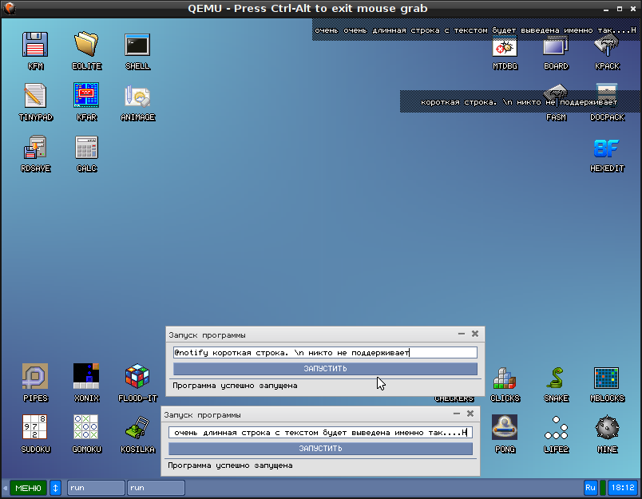The image size is (642, 499).
Task: Open the RDSAVE desktop icon
Action: [x=35, y=149]
